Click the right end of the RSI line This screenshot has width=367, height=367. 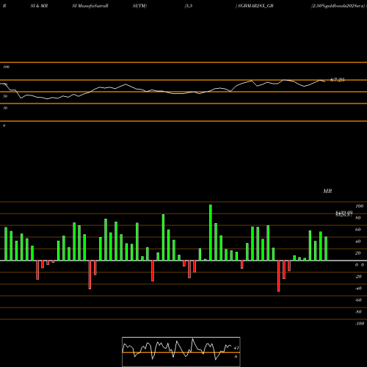pyautogui.click(x=324, y=81)
